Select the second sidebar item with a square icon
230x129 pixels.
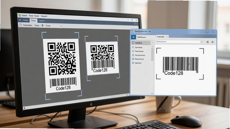coord(137,47)
